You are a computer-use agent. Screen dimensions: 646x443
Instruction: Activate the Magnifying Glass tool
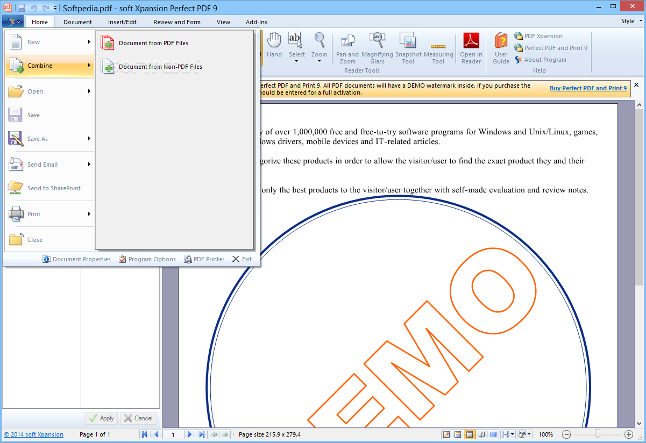tap(377, 48)
